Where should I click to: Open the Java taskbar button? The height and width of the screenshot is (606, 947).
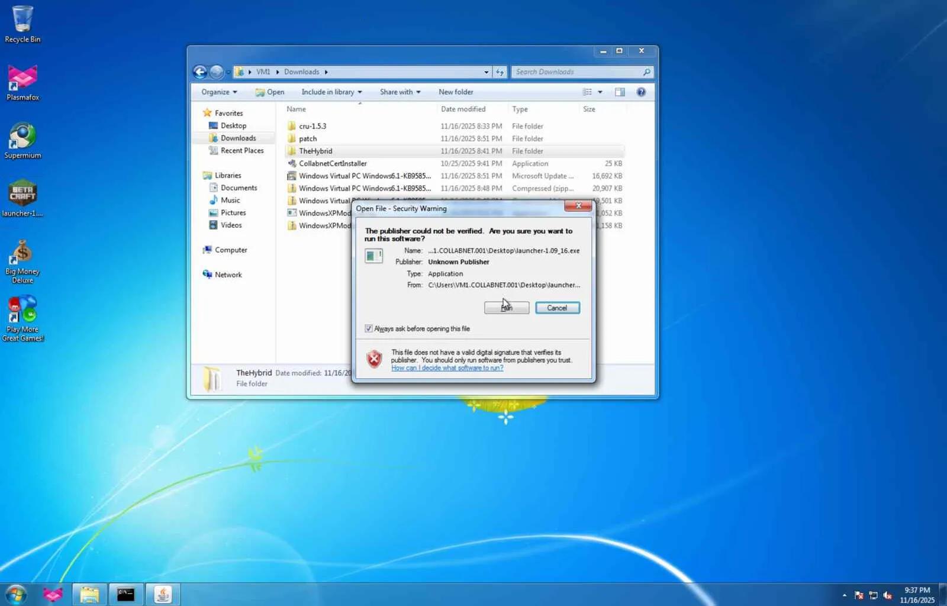click(x=163, y=594)
